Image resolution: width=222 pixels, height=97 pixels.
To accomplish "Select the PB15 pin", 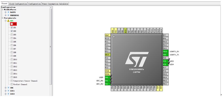I will click(166, 74).
